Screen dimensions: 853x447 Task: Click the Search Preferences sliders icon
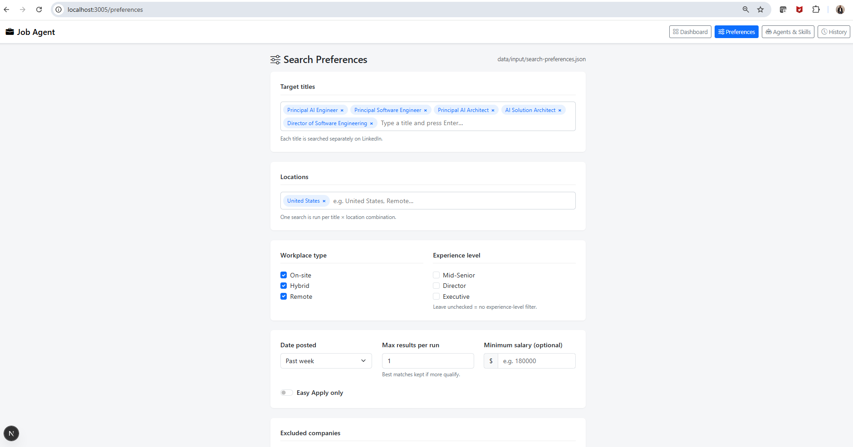pyautogui.click(x=275, y=60)
